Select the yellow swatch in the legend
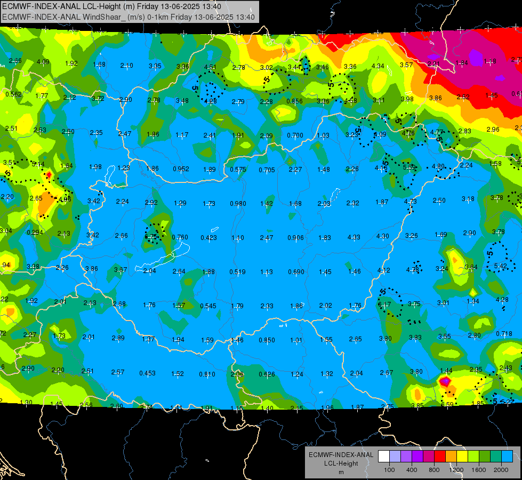The image size is (522, 480). [462, 457]
